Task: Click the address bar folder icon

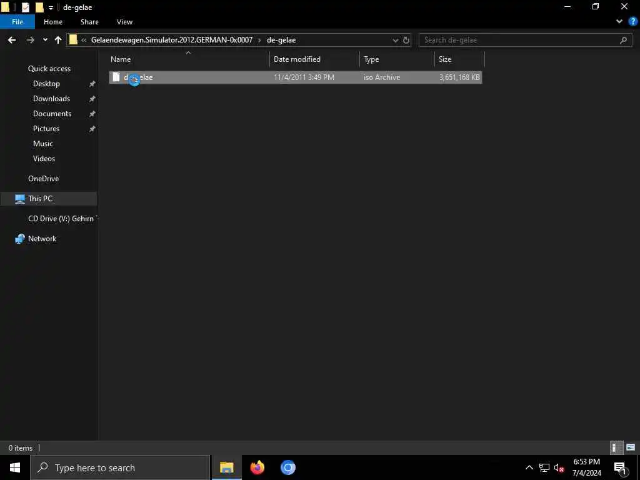Action: [x=73, y=39]
